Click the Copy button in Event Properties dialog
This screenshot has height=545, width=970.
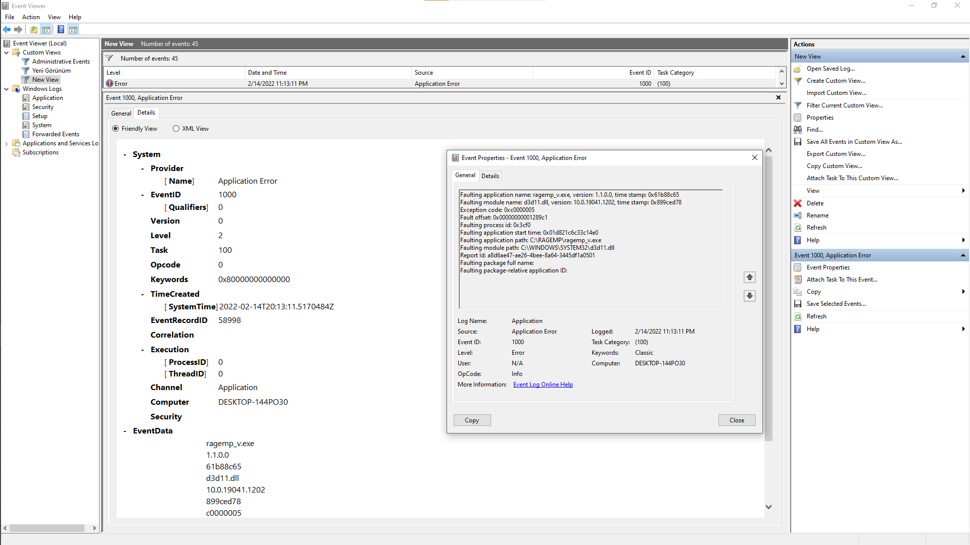[472, 420]
